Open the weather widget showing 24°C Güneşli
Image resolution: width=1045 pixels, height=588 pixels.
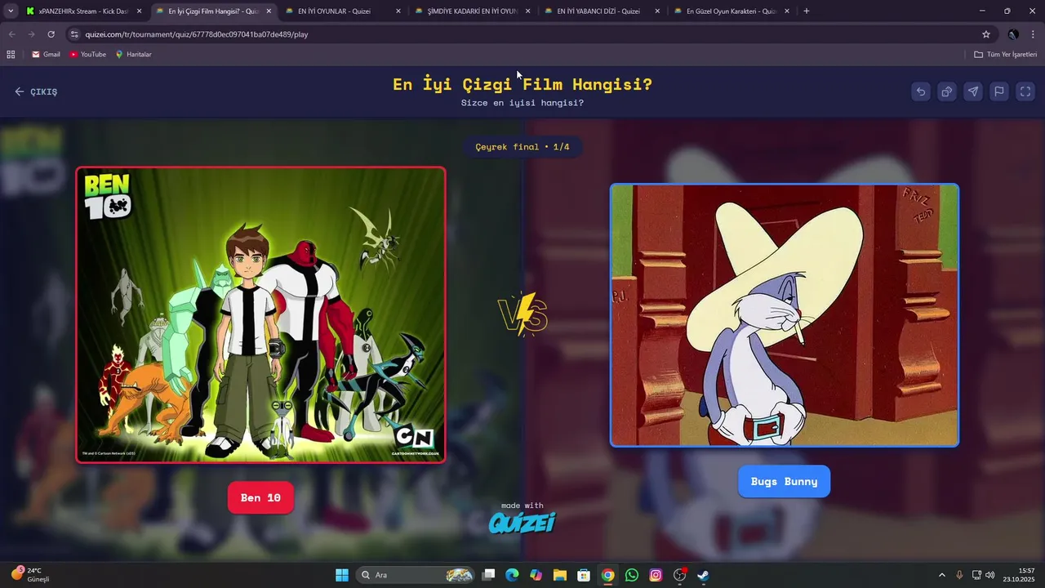pyautogui.click(x=31, y=575)
